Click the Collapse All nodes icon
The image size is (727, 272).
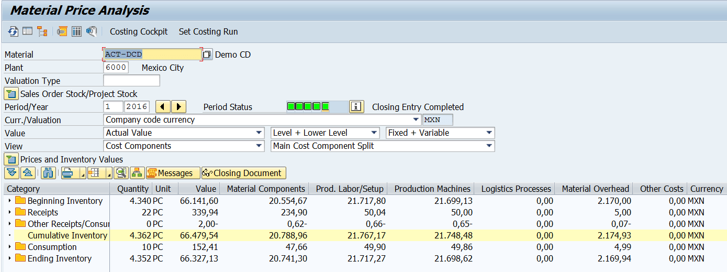(x=28, y=173)
